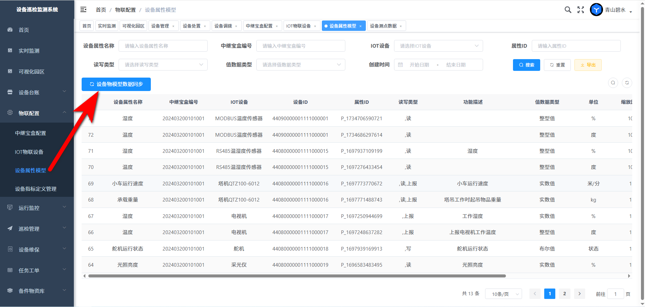Screen dimensions: 645x307
Task: Click the user avatar icon
Action: 596,10
